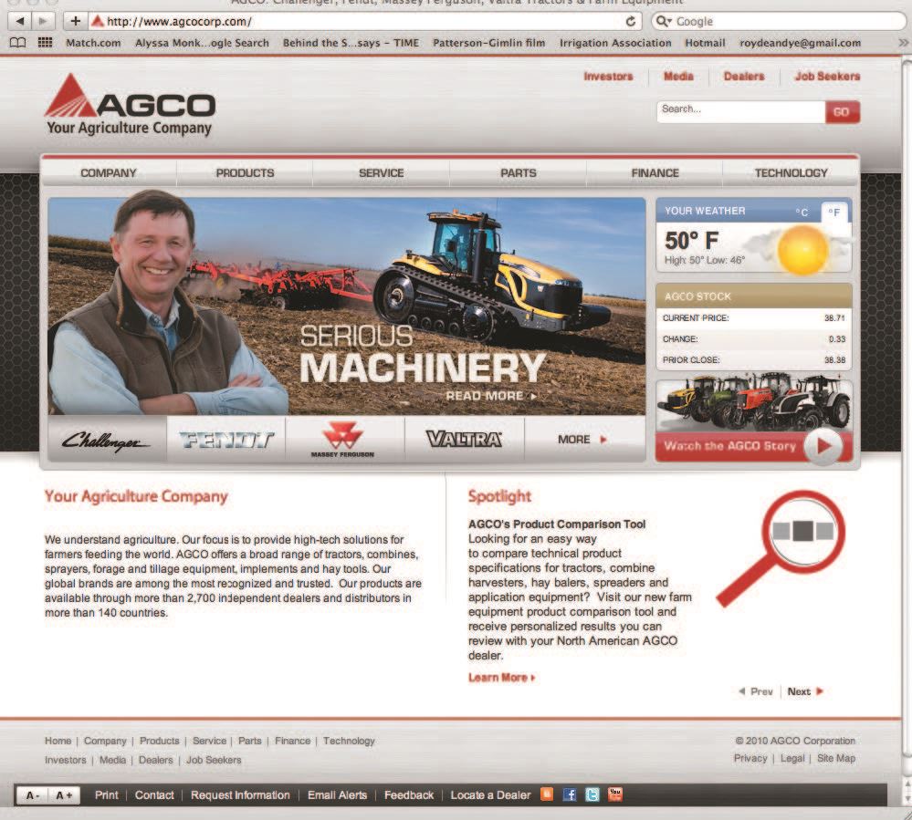Viewport: 912px width, 820px height.
Task: Open the COMPANY menu
Action: [109, 173]
